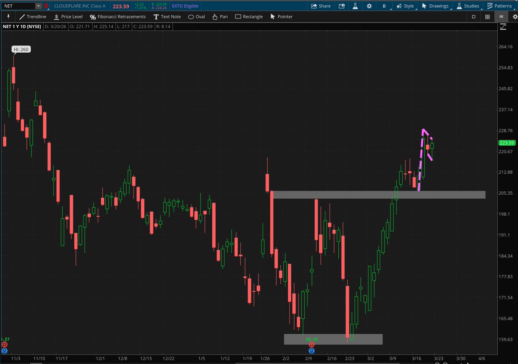Choose the Fibonacci Retracements tool
This screenshot has height=364, width=518.
pos(118,16)
